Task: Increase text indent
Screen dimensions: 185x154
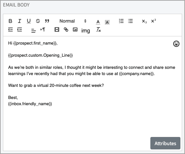Action: (x=20, y=29)
